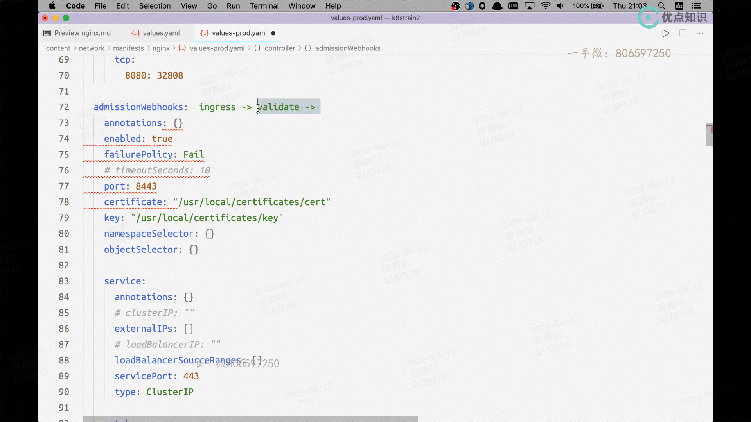This screenshot has width=751, height=422.
Task: Click the Split Editor icon
Action: pyautogui.click(x=683, y=33)
